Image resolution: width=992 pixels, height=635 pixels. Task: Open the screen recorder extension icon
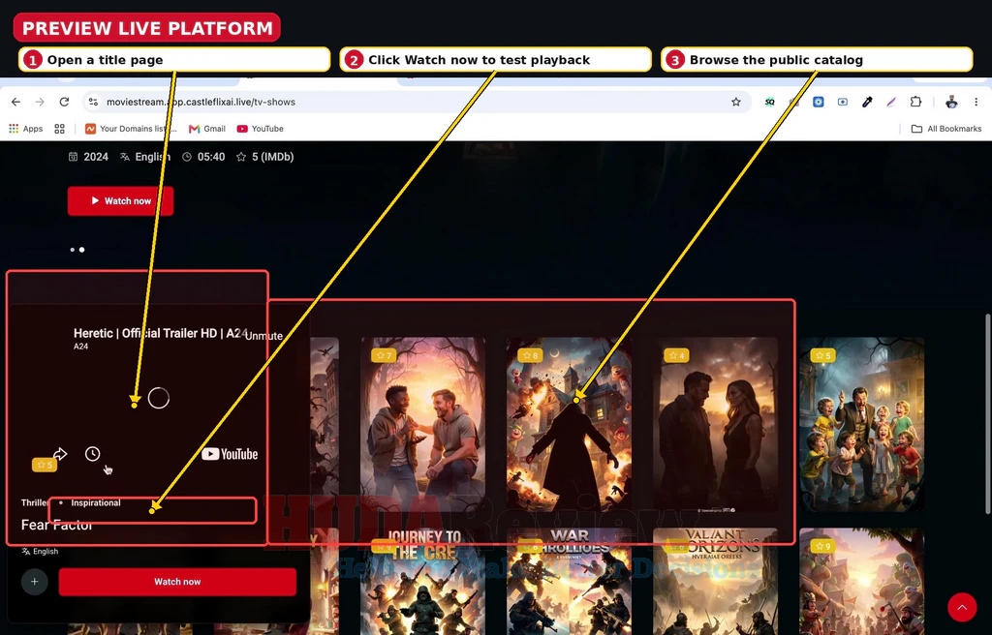coord(843,102)
